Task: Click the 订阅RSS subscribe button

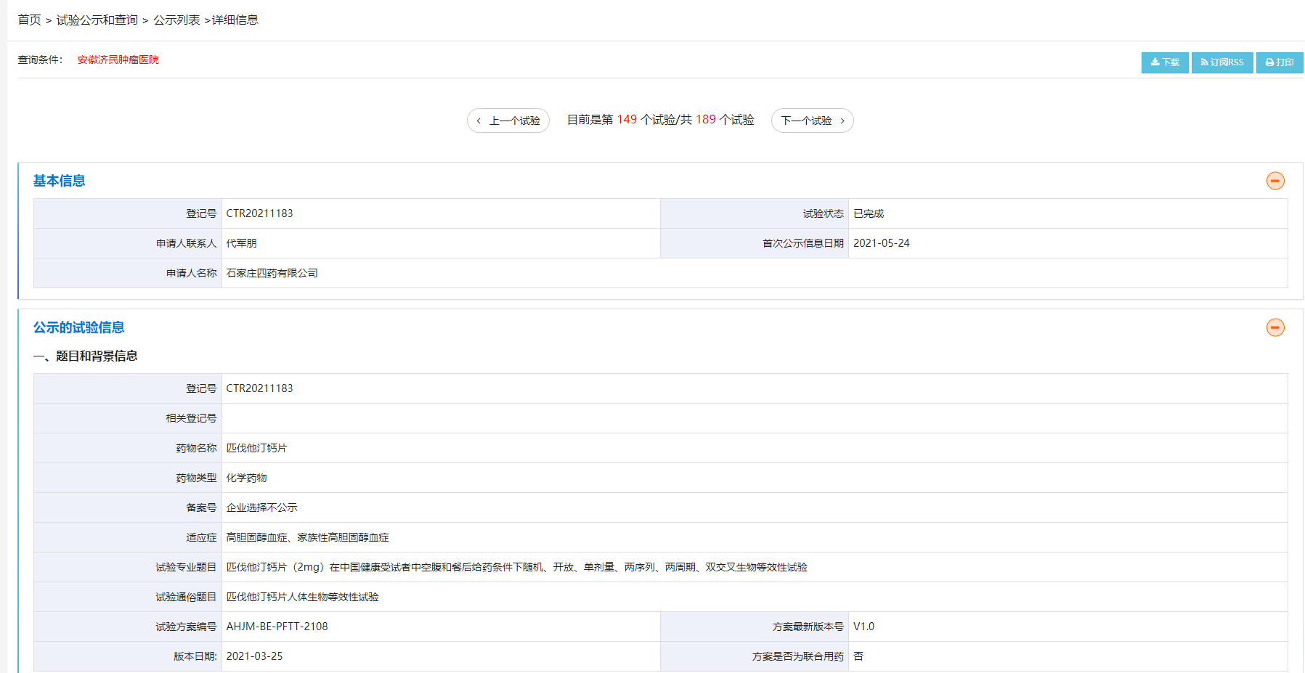Action: [1222, 62]
